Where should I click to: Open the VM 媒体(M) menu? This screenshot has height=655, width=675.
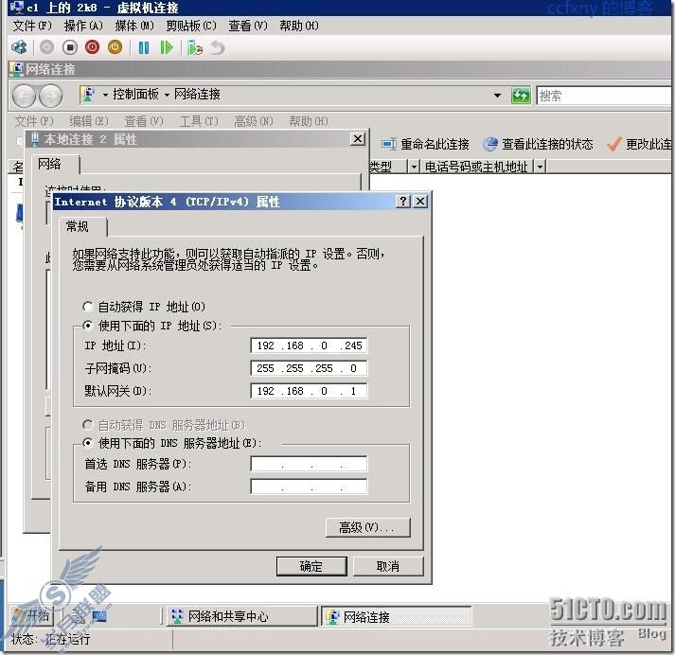coord(134,26)
